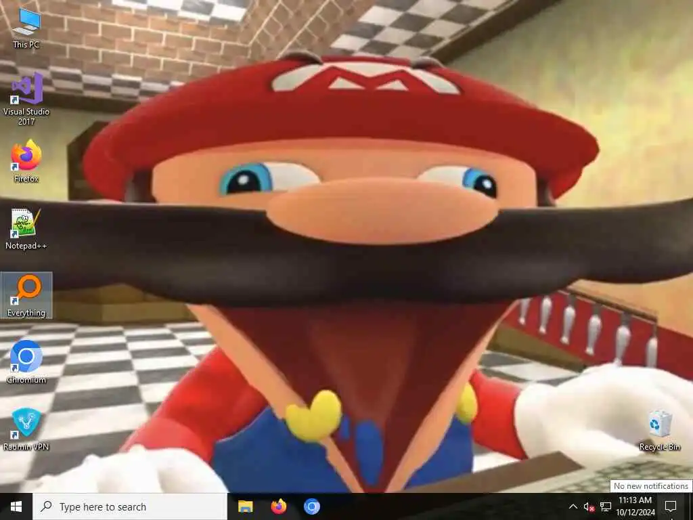
Task: Select the Visual Studio 2017 shortcut
Action: pyautogui.click(x=26, y=100)
